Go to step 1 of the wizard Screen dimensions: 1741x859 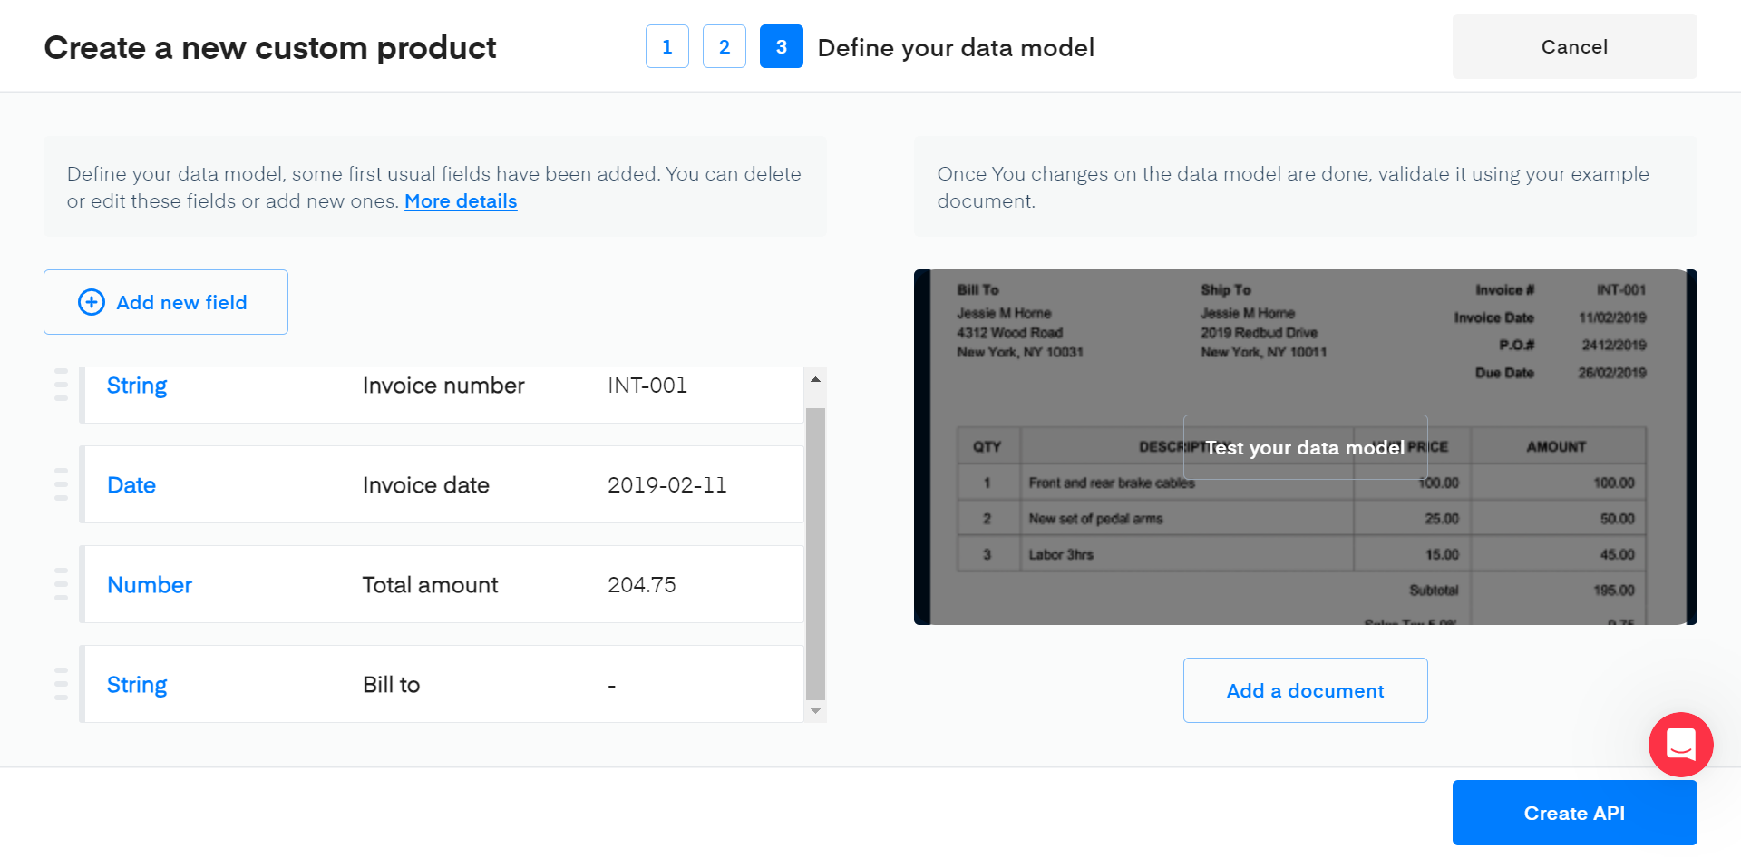pyautogui.click(x=666, y=46)
